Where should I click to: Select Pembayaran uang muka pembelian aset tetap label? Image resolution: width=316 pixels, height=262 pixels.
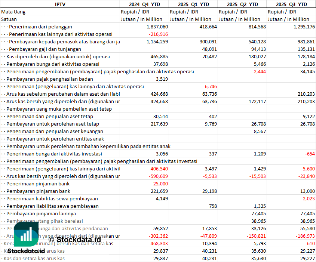pos(59,109)
